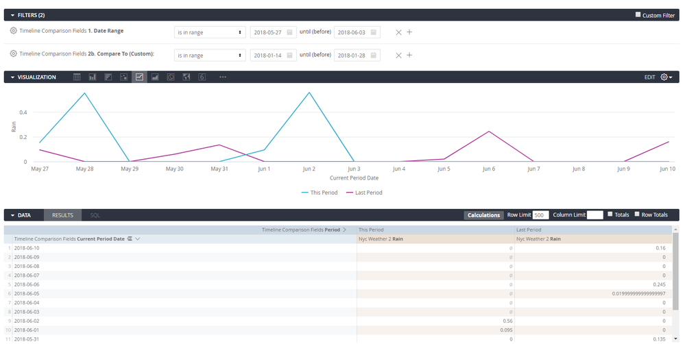Click the results table vertical scrollbar

pos(676,271)
